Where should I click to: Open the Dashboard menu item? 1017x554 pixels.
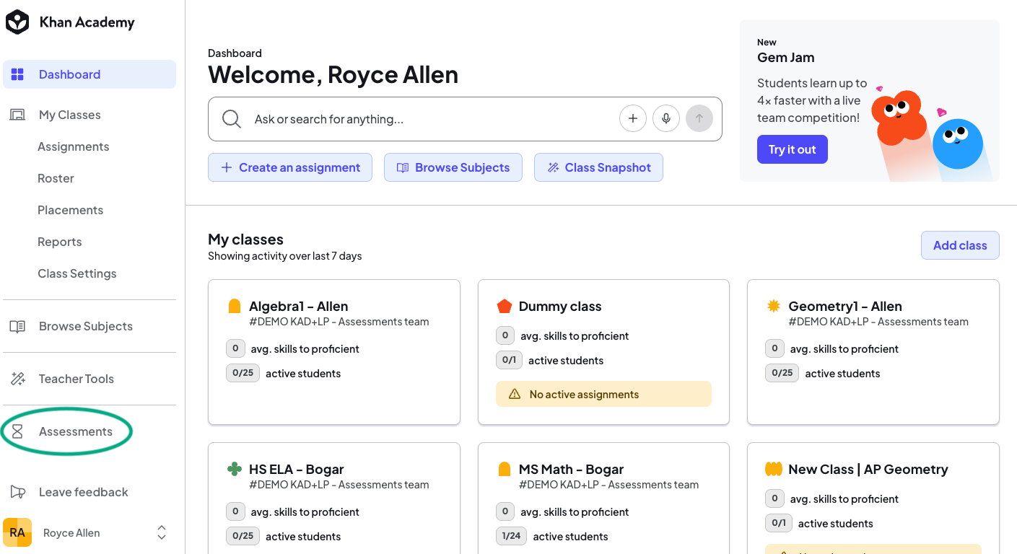(90, 74)
